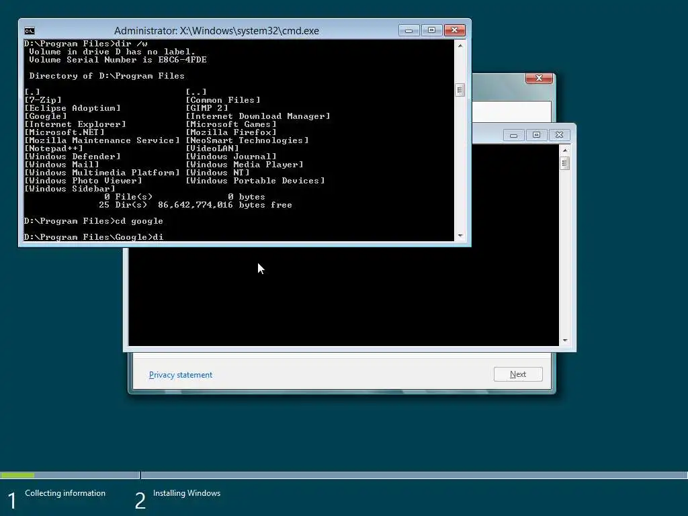This screenshot has height=516, width=688.
Task: Click the [Windows Defender] directory entry
Action: [73, 157]
